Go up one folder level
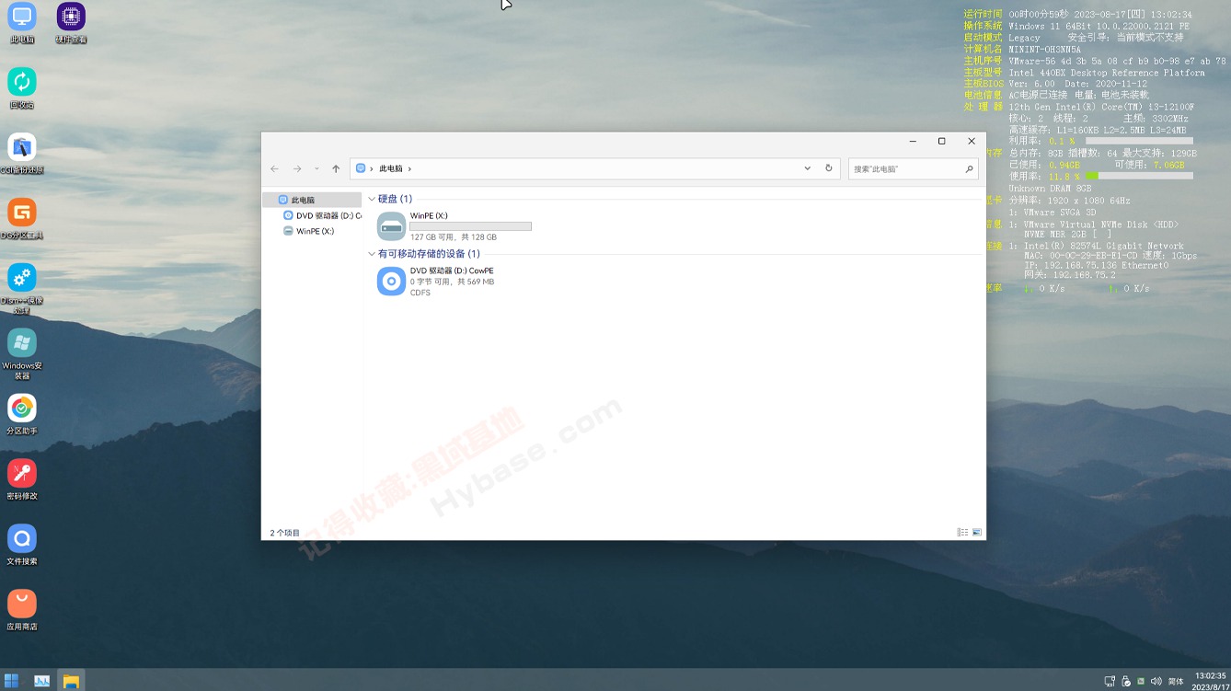1231x691 pixels. pos(336,169)
